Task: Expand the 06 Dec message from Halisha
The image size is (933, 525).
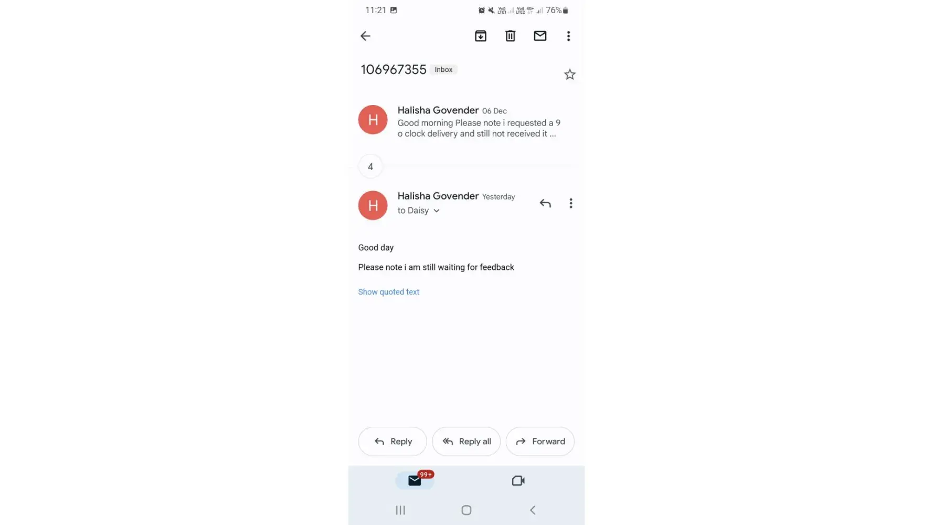Action: pyautogui.click(x=466, y=121)
